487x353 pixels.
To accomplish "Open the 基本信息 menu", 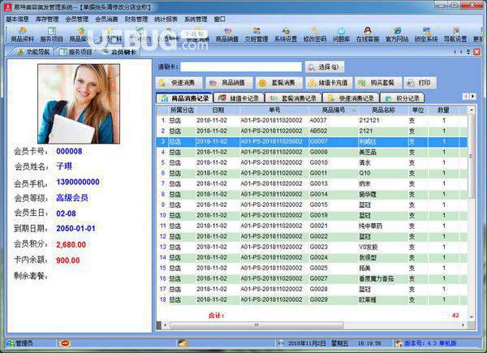I will pyautogui.click(x=17, y=19).
